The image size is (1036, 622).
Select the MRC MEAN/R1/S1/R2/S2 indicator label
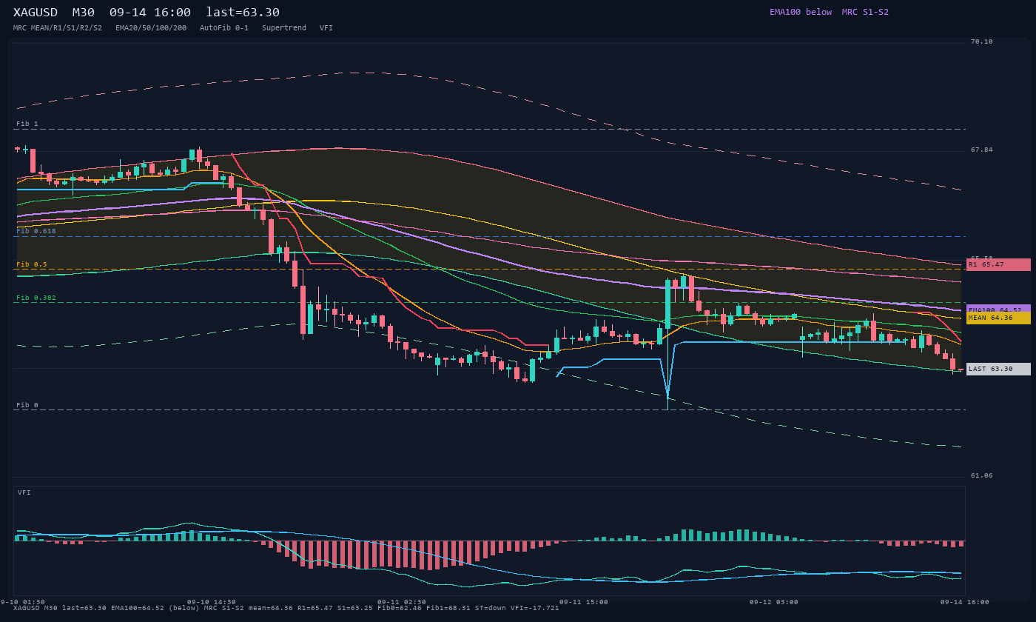click(58, 27)
